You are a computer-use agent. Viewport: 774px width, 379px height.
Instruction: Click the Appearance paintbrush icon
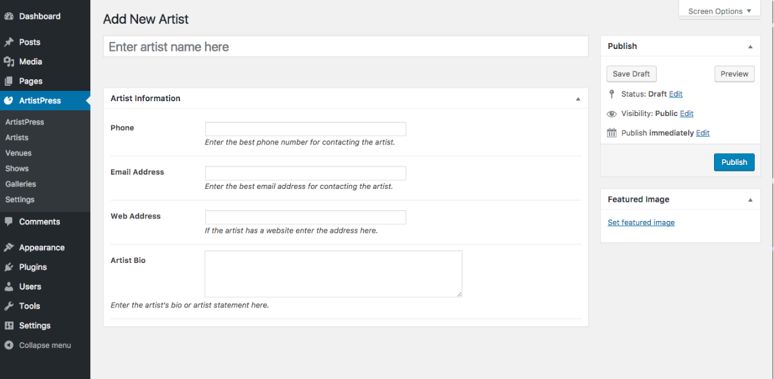coord(9,248)
